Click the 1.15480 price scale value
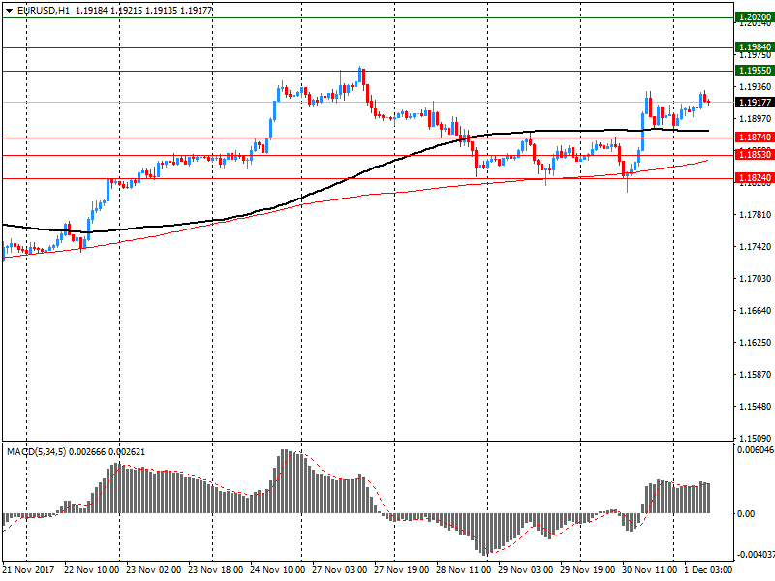775x581 pixels. tap(755, 407)
